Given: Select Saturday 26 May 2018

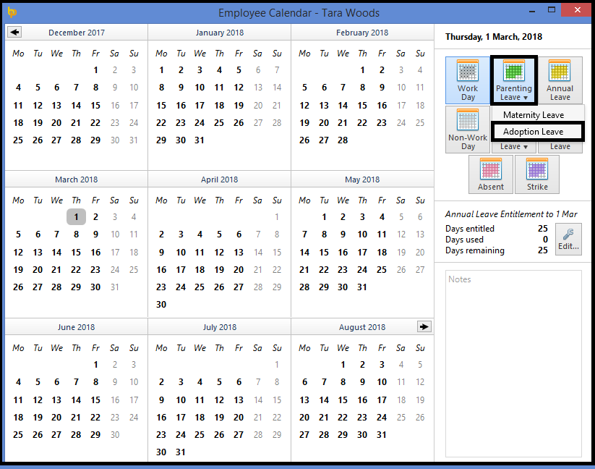Looking at the screenshot, I should [x=401, y=270].
